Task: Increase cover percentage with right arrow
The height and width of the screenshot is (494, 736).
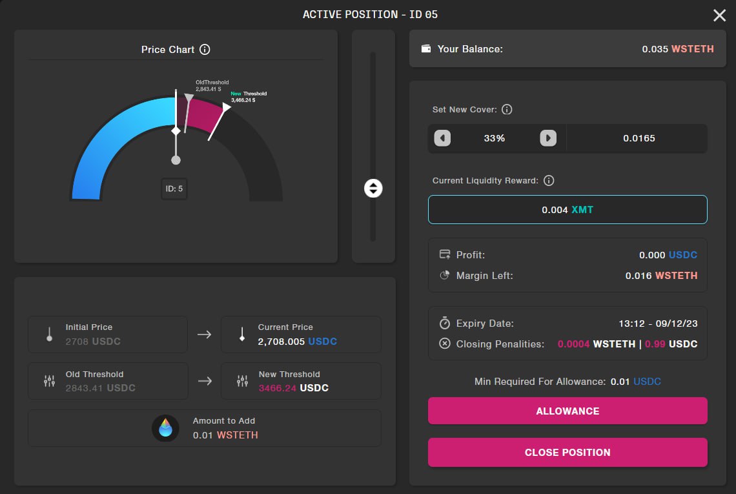Action: click(547, 138)
